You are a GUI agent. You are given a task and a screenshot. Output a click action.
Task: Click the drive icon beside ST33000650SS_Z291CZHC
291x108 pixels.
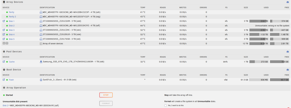pos(41,30)
